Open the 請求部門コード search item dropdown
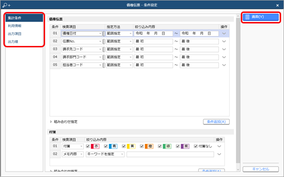 [82, 57]
